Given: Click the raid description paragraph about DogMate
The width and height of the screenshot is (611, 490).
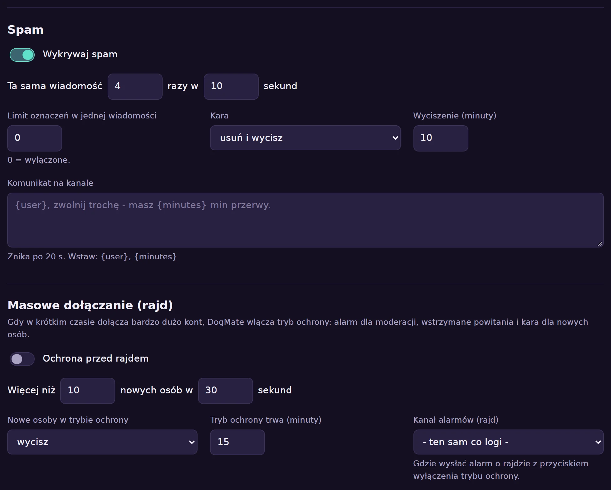Looking at the screenshot, I should pyautogui.click(x=298, y=328).
